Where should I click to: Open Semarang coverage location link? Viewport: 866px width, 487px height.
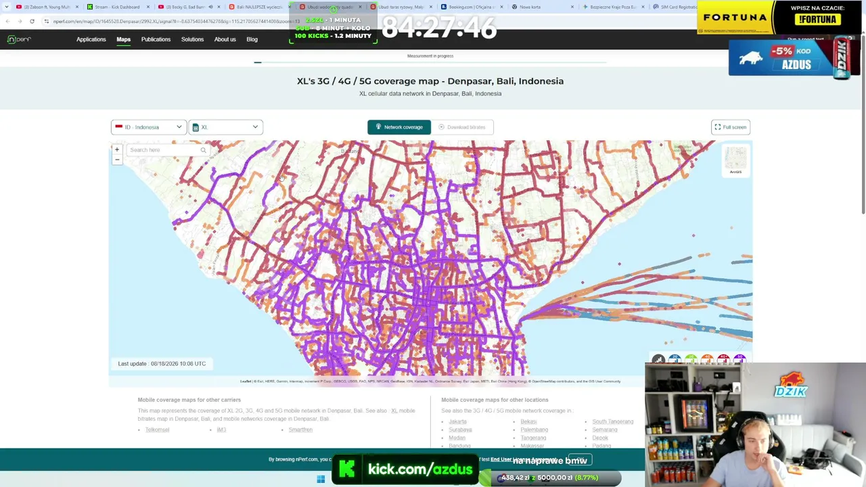(605, 430)
